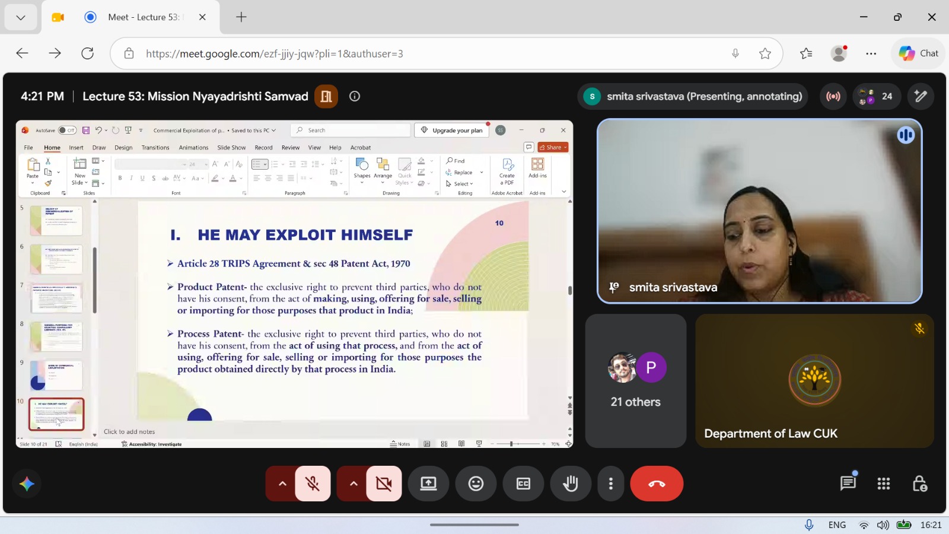Add this page to favorites star
Viewport: 949px width, 534px height.
pyautogui.click(x=765, y=53)
